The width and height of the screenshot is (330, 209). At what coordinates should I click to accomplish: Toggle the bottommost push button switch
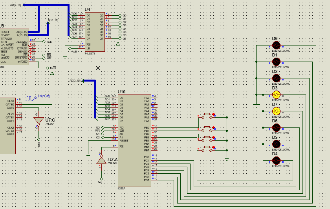(x=207, y=149)
